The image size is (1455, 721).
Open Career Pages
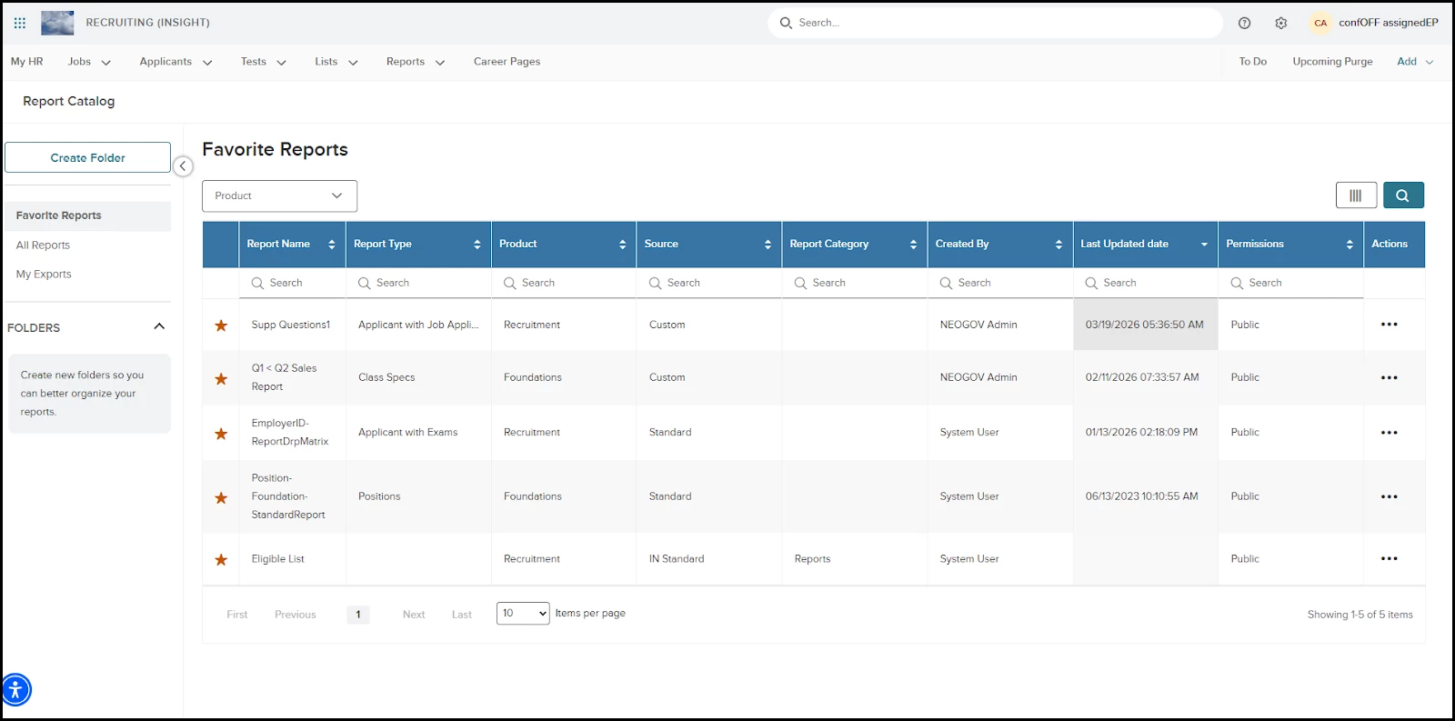[x=507, y=62]
